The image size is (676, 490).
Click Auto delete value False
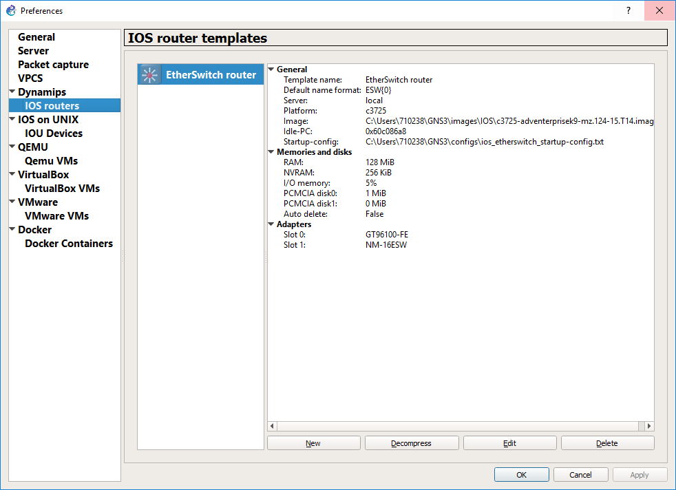[374, 214]
